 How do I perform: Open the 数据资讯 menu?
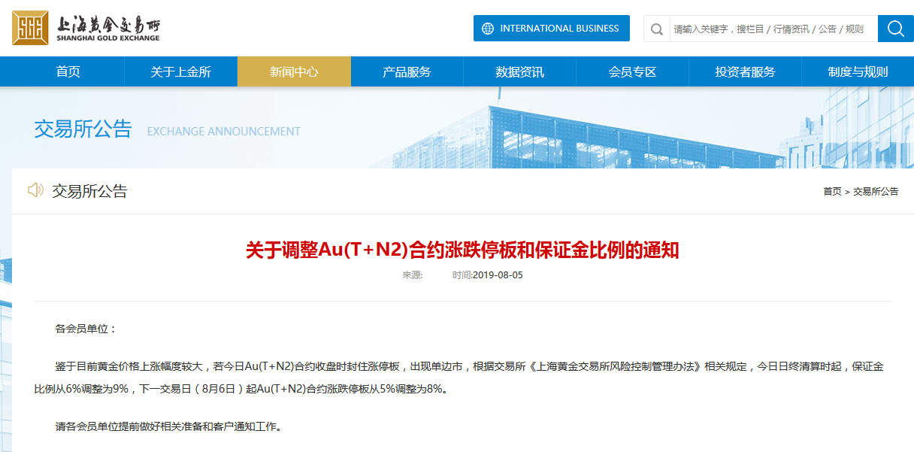519,71
